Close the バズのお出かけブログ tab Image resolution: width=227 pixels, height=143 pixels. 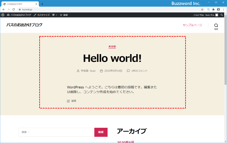36,4
